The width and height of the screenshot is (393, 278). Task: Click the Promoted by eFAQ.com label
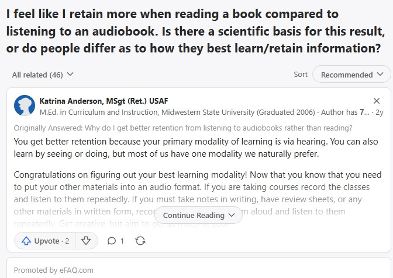pyautogui.click(x=53, y=270)
